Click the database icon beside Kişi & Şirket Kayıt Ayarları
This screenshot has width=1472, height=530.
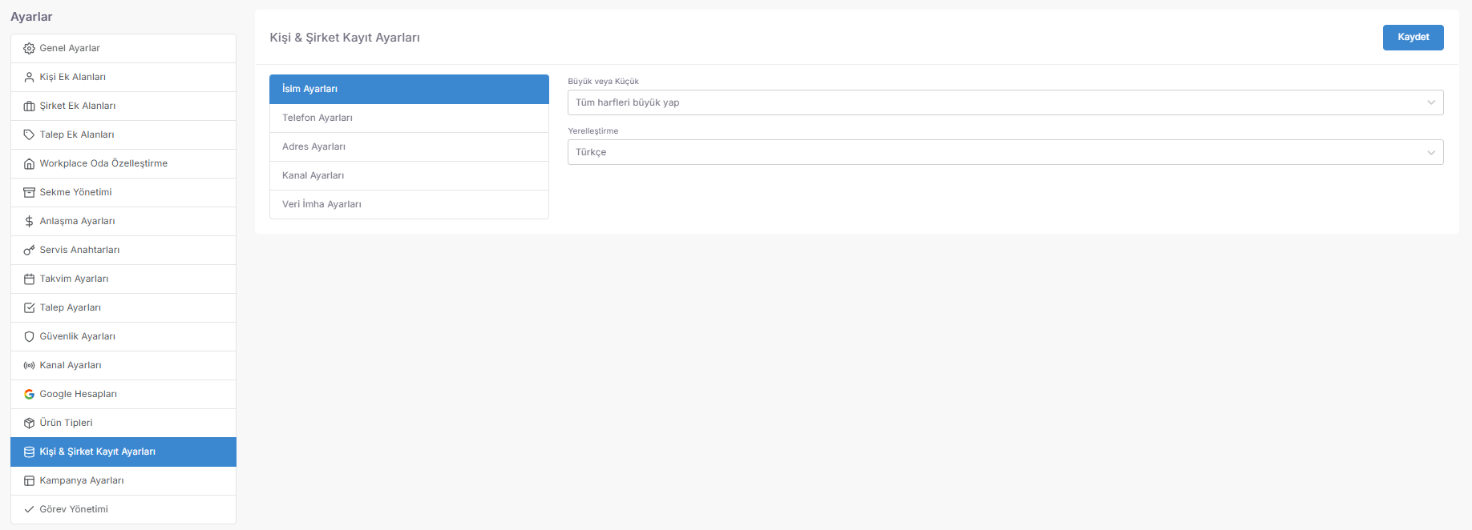coord(29,452)
